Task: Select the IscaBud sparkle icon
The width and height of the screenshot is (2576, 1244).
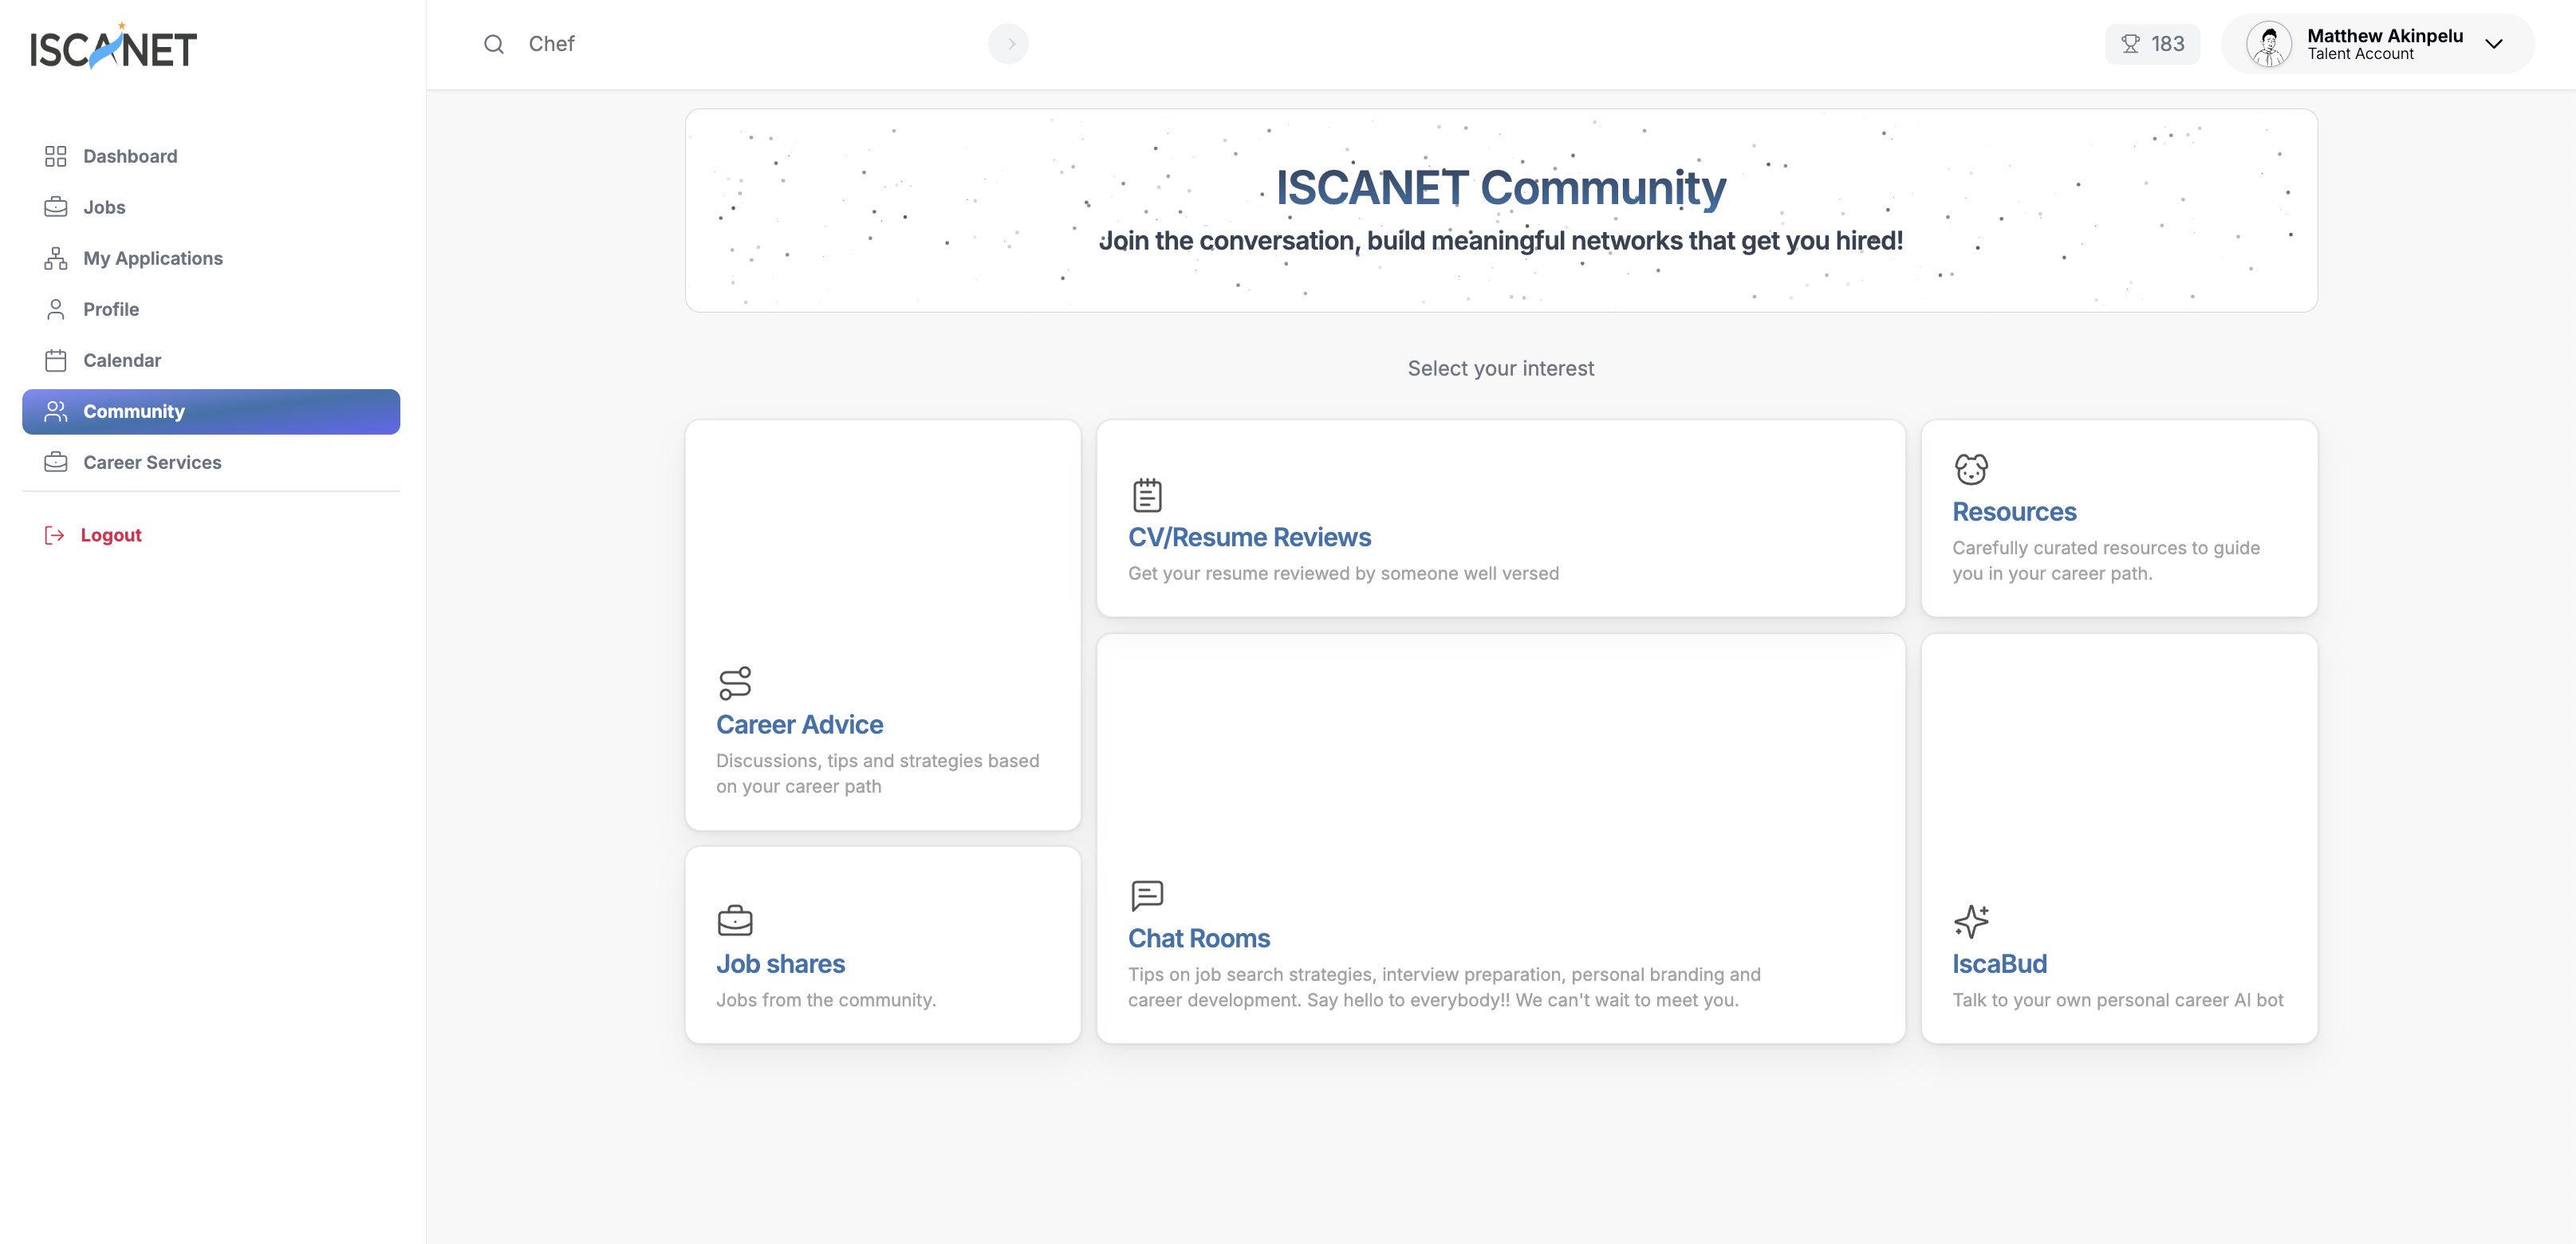Action: 1971,921
